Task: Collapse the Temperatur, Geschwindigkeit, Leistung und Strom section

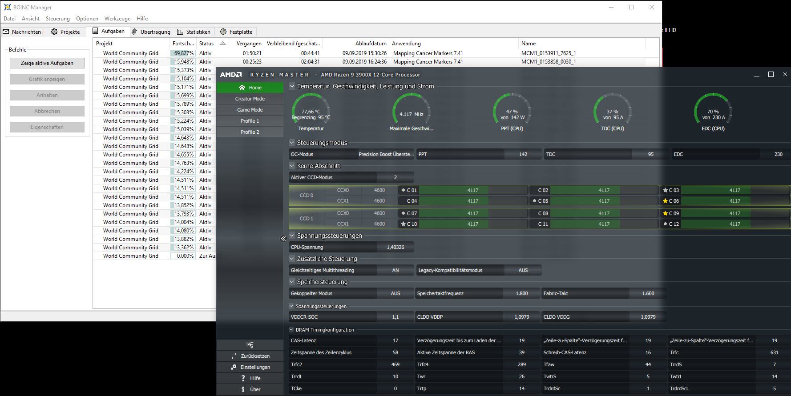Action: point(292,86)
